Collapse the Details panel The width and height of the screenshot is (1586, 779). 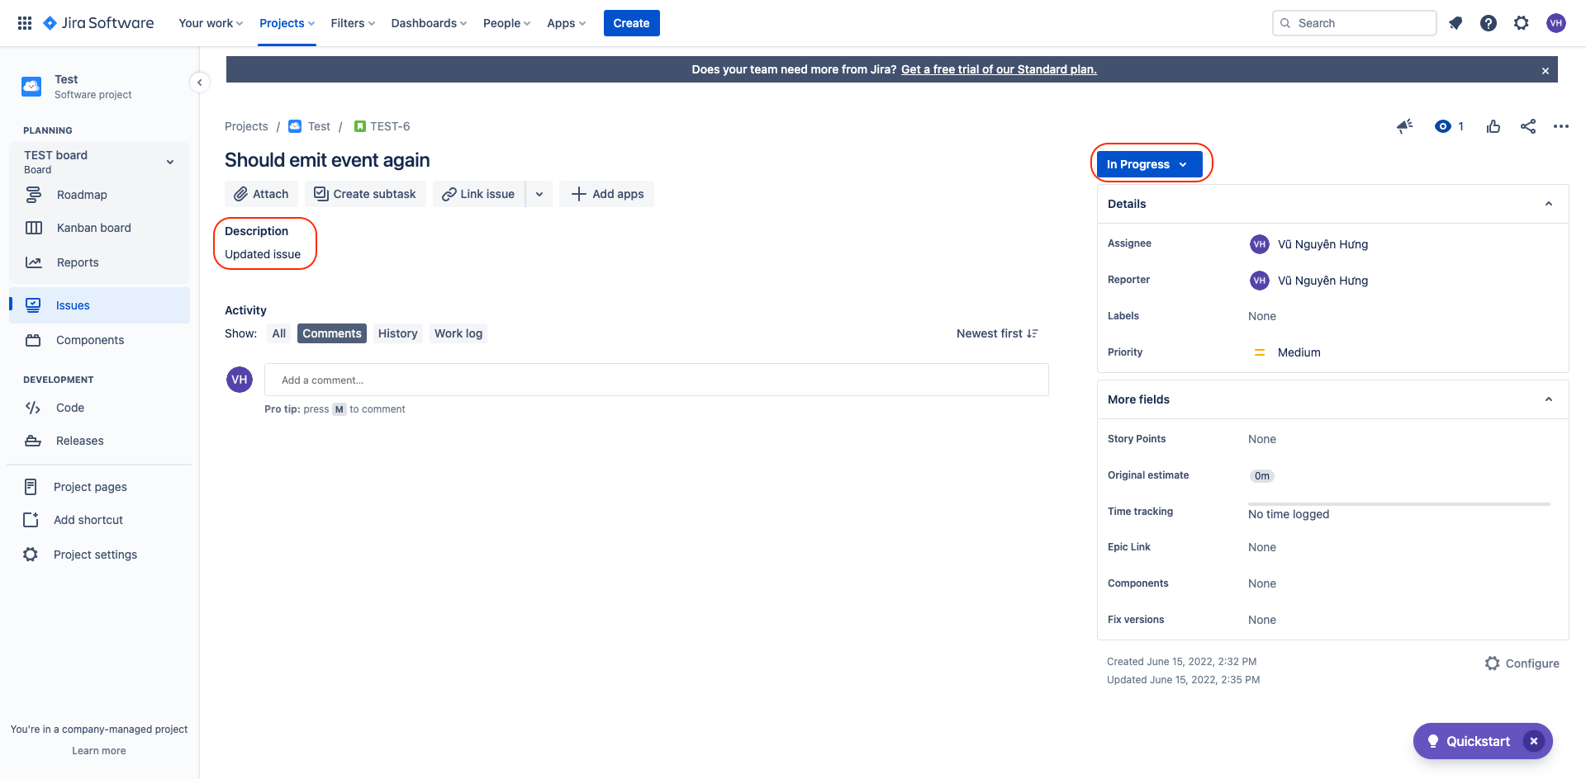tap(1549, 203)
